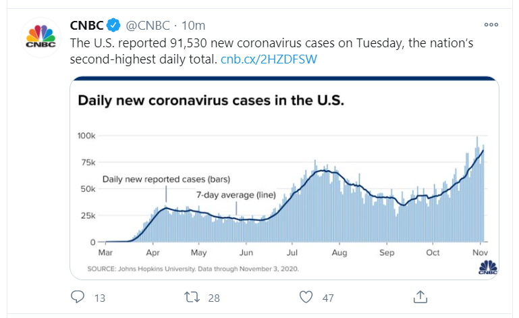
Task: Click the retweet arrows icon
Action: click(192, 296)
